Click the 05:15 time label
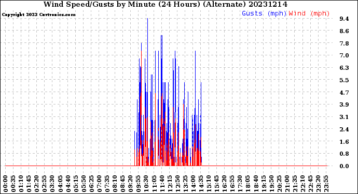358x194 pixels. (76, 184)
